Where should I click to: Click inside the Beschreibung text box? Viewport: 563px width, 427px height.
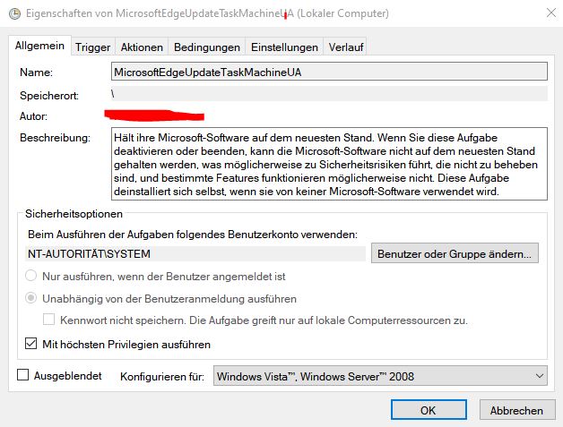tap(329, 164)
